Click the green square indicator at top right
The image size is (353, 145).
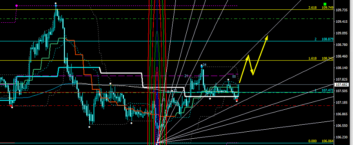[x=325, y=4]
